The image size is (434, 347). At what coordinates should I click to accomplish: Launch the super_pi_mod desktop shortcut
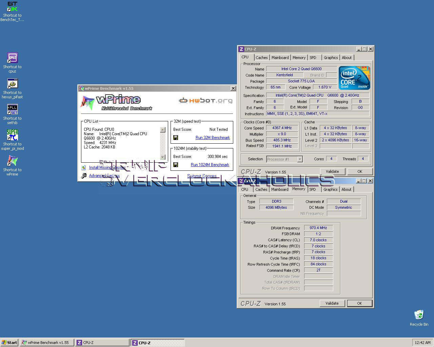point(12,135)
